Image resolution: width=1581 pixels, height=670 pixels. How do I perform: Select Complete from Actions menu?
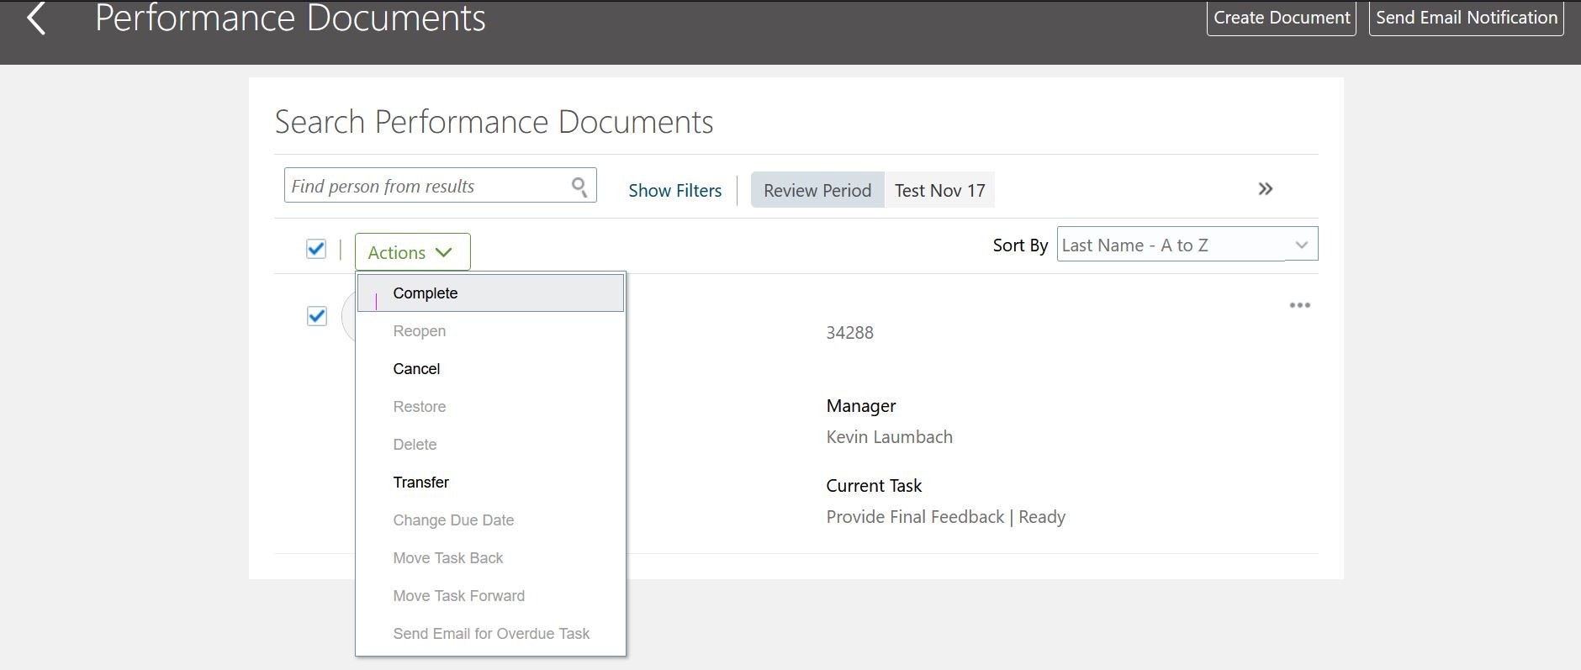(x=426, y=293)
